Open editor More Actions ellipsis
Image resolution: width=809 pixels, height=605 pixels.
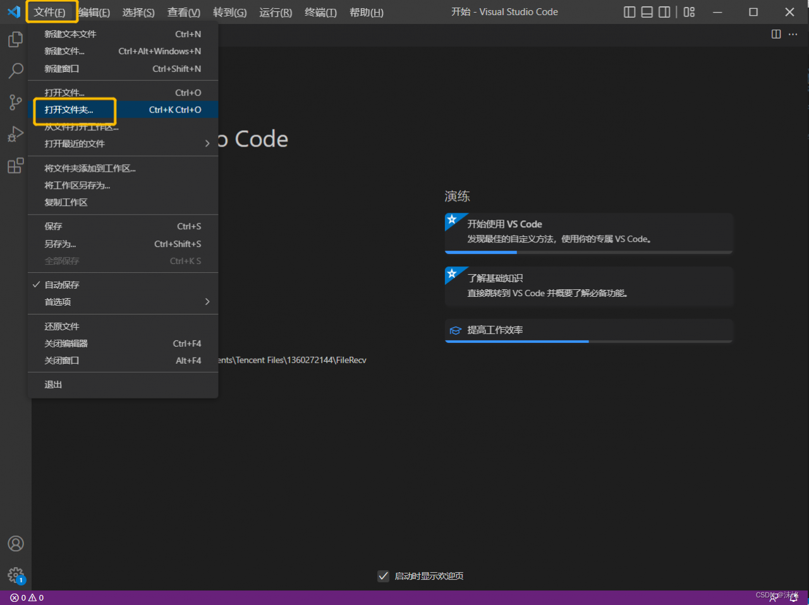(793, 34)
